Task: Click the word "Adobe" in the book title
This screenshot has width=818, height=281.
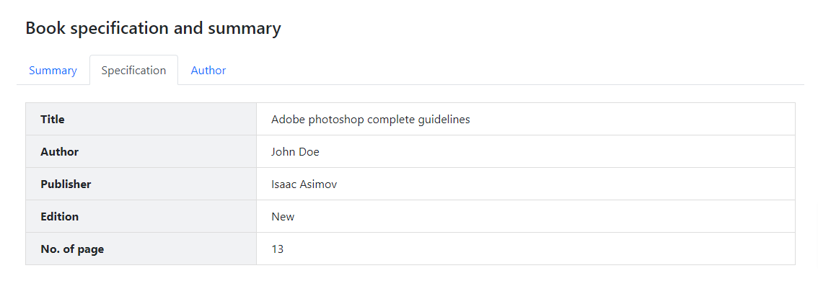Action: pyautogui.click(x=289, y=120)
